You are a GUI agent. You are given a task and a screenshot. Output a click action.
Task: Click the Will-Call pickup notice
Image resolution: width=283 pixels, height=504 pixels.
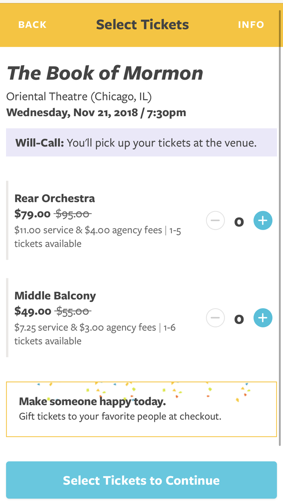[x=141, y=142]
